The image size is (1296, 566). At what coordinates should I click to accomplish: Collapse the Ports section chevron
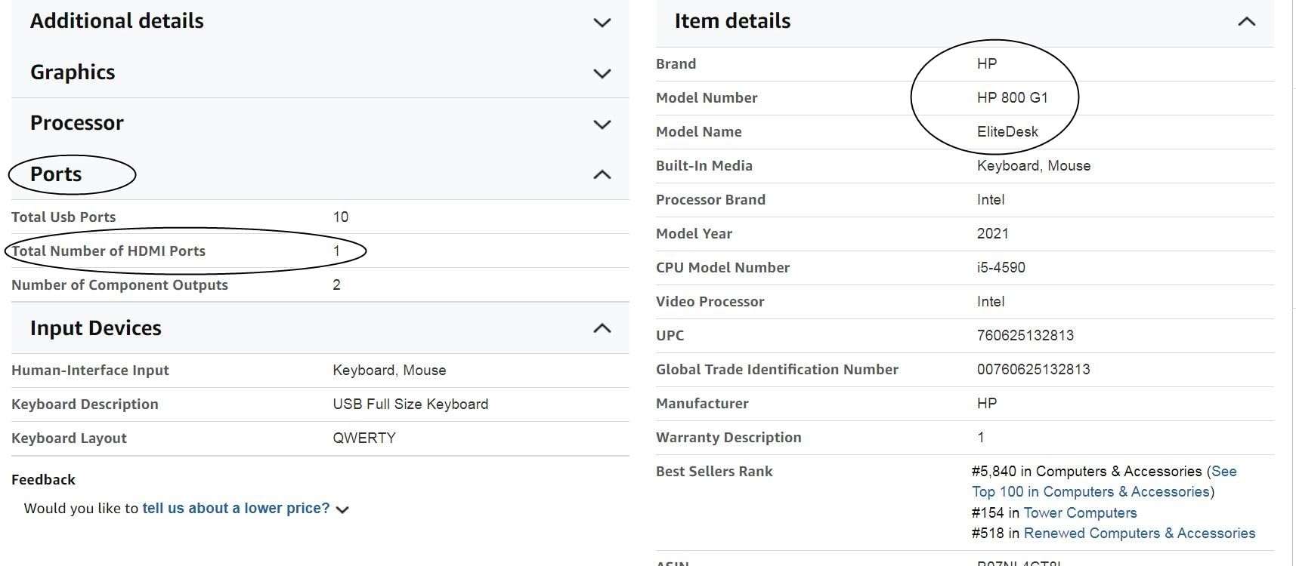(602, 174)
